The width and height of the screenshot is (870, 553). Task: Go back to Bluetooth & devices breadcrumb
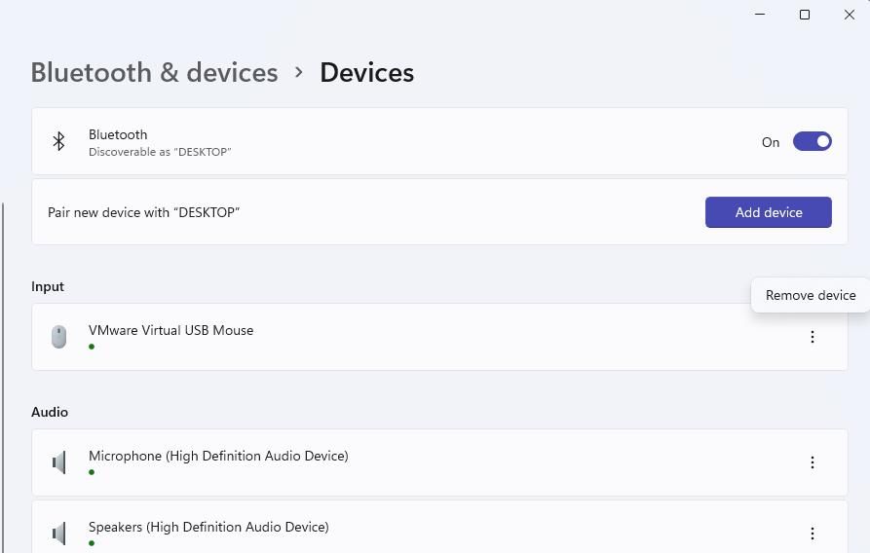point(154,73)
